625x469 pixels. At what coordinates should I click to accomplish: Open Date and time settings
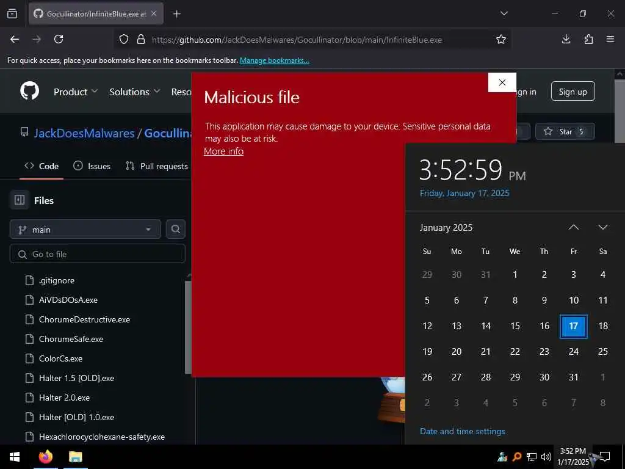coord(463,431)
